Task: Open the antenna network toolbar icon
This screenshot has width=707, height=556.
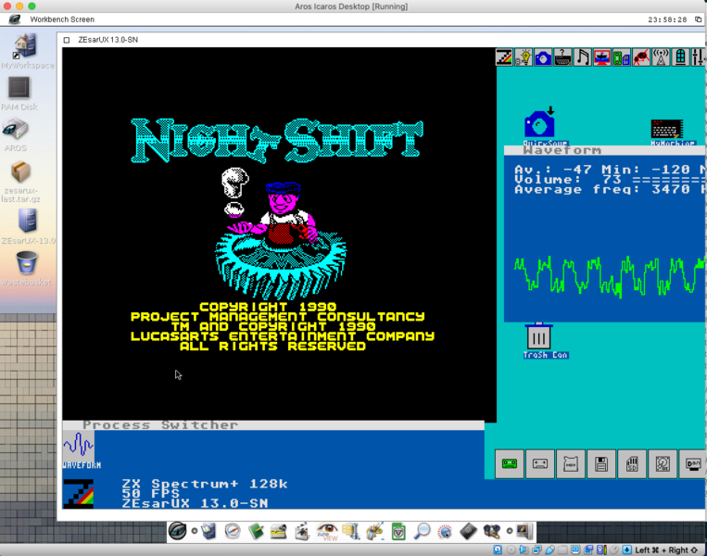Action: click(x=661, y=57)
